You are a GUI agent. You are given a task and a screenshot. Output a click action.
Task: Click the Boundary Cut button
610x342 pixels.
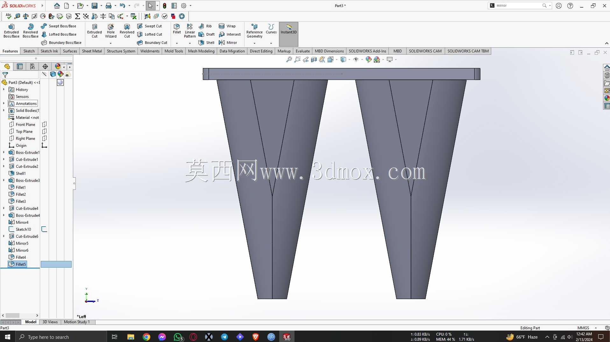click(x=152, y=43)
